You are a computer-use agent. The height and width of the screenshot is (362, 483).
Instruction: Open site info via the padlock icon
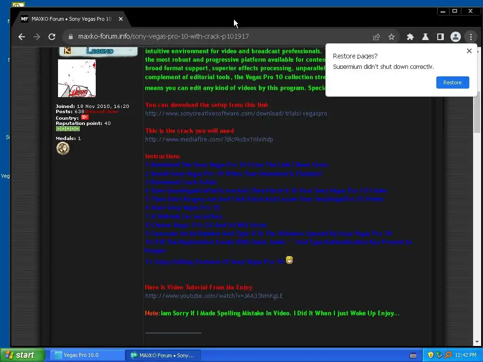click(x=71, y=37)
